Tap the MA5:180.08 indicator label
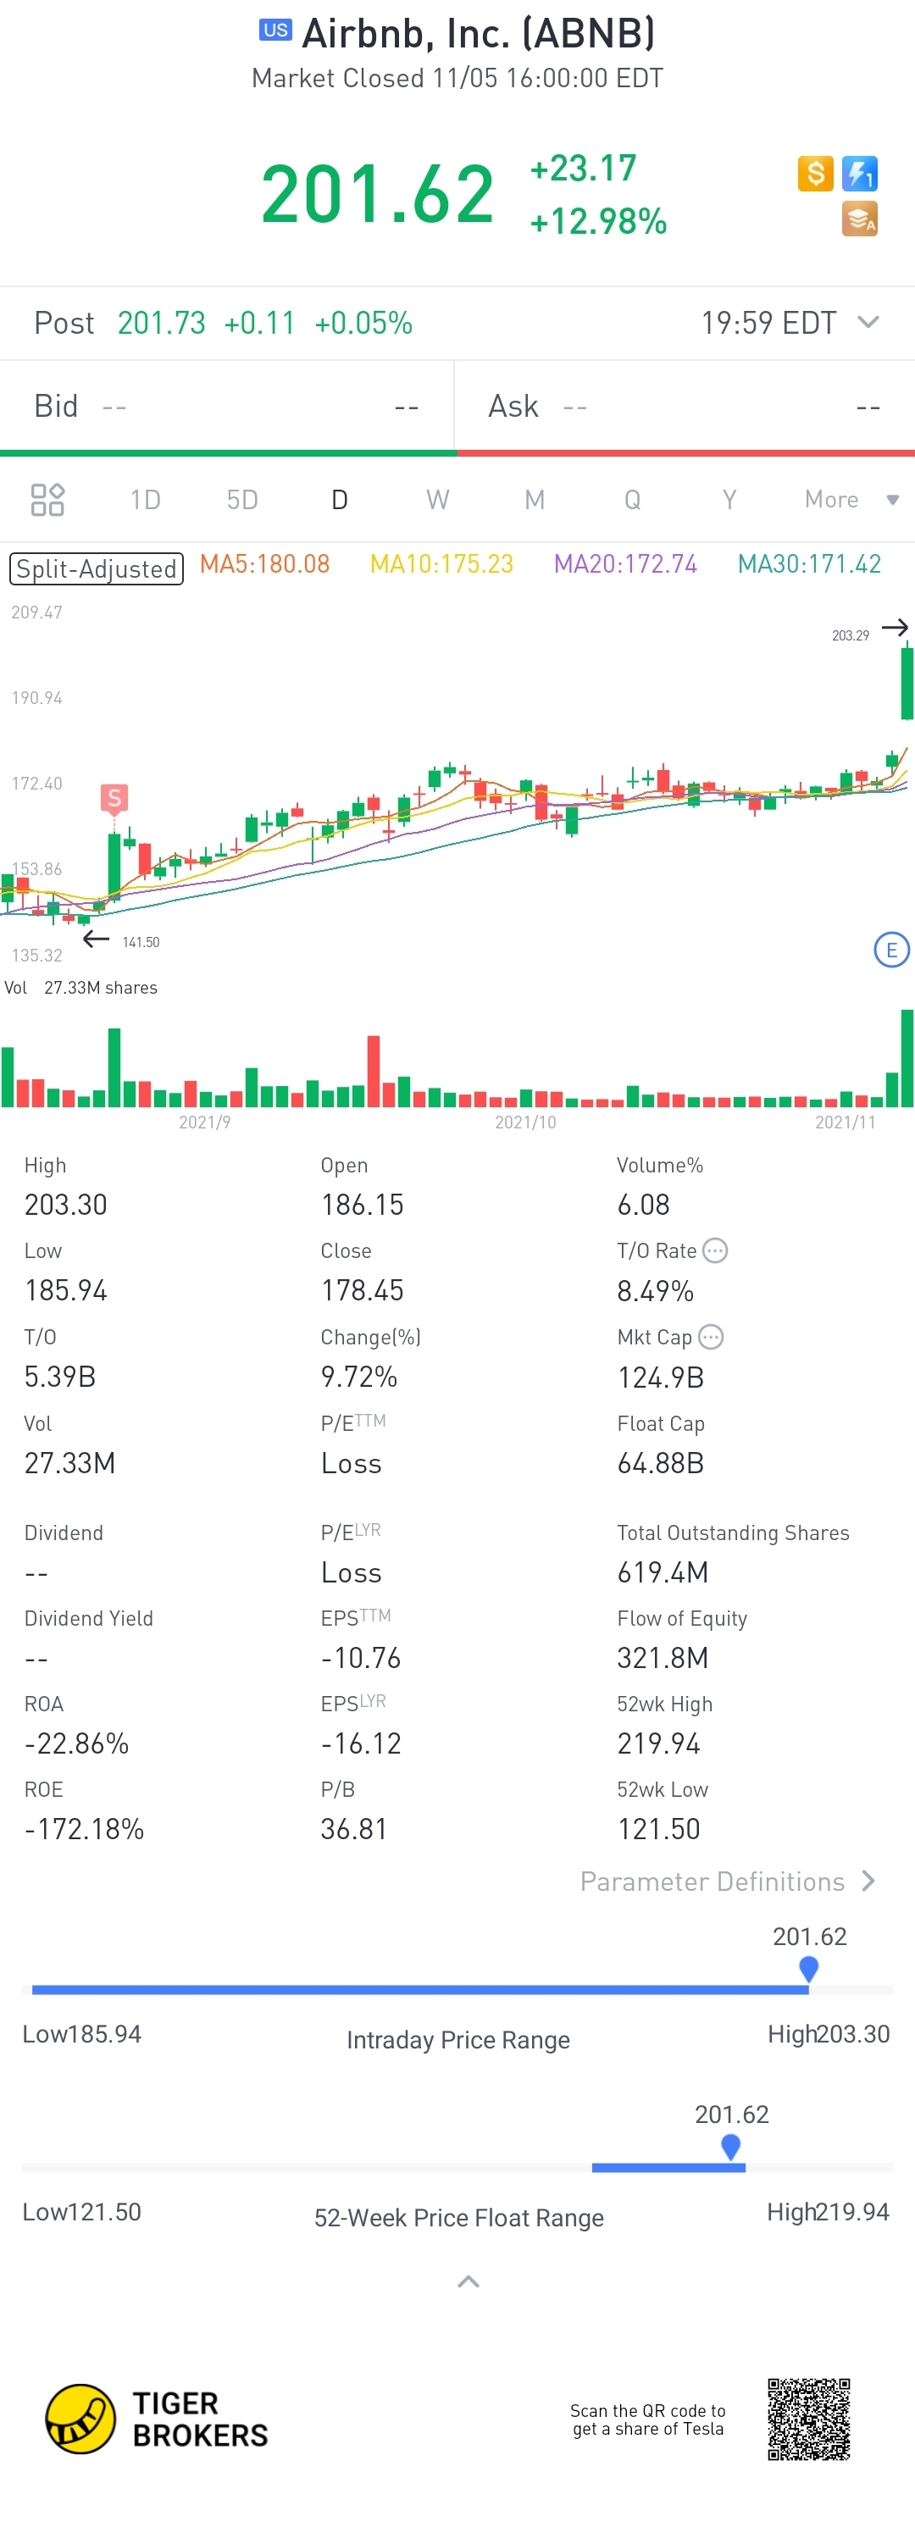 pyautogui.click(x=264, y=564)
